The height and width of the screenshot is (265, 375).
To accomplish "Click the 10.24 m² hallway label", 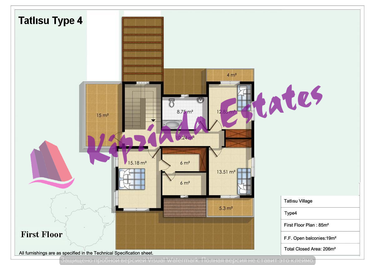I will click(x=185, y=137).
